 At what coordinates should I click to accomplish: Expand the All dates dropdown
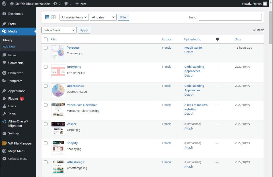[103, 17]
